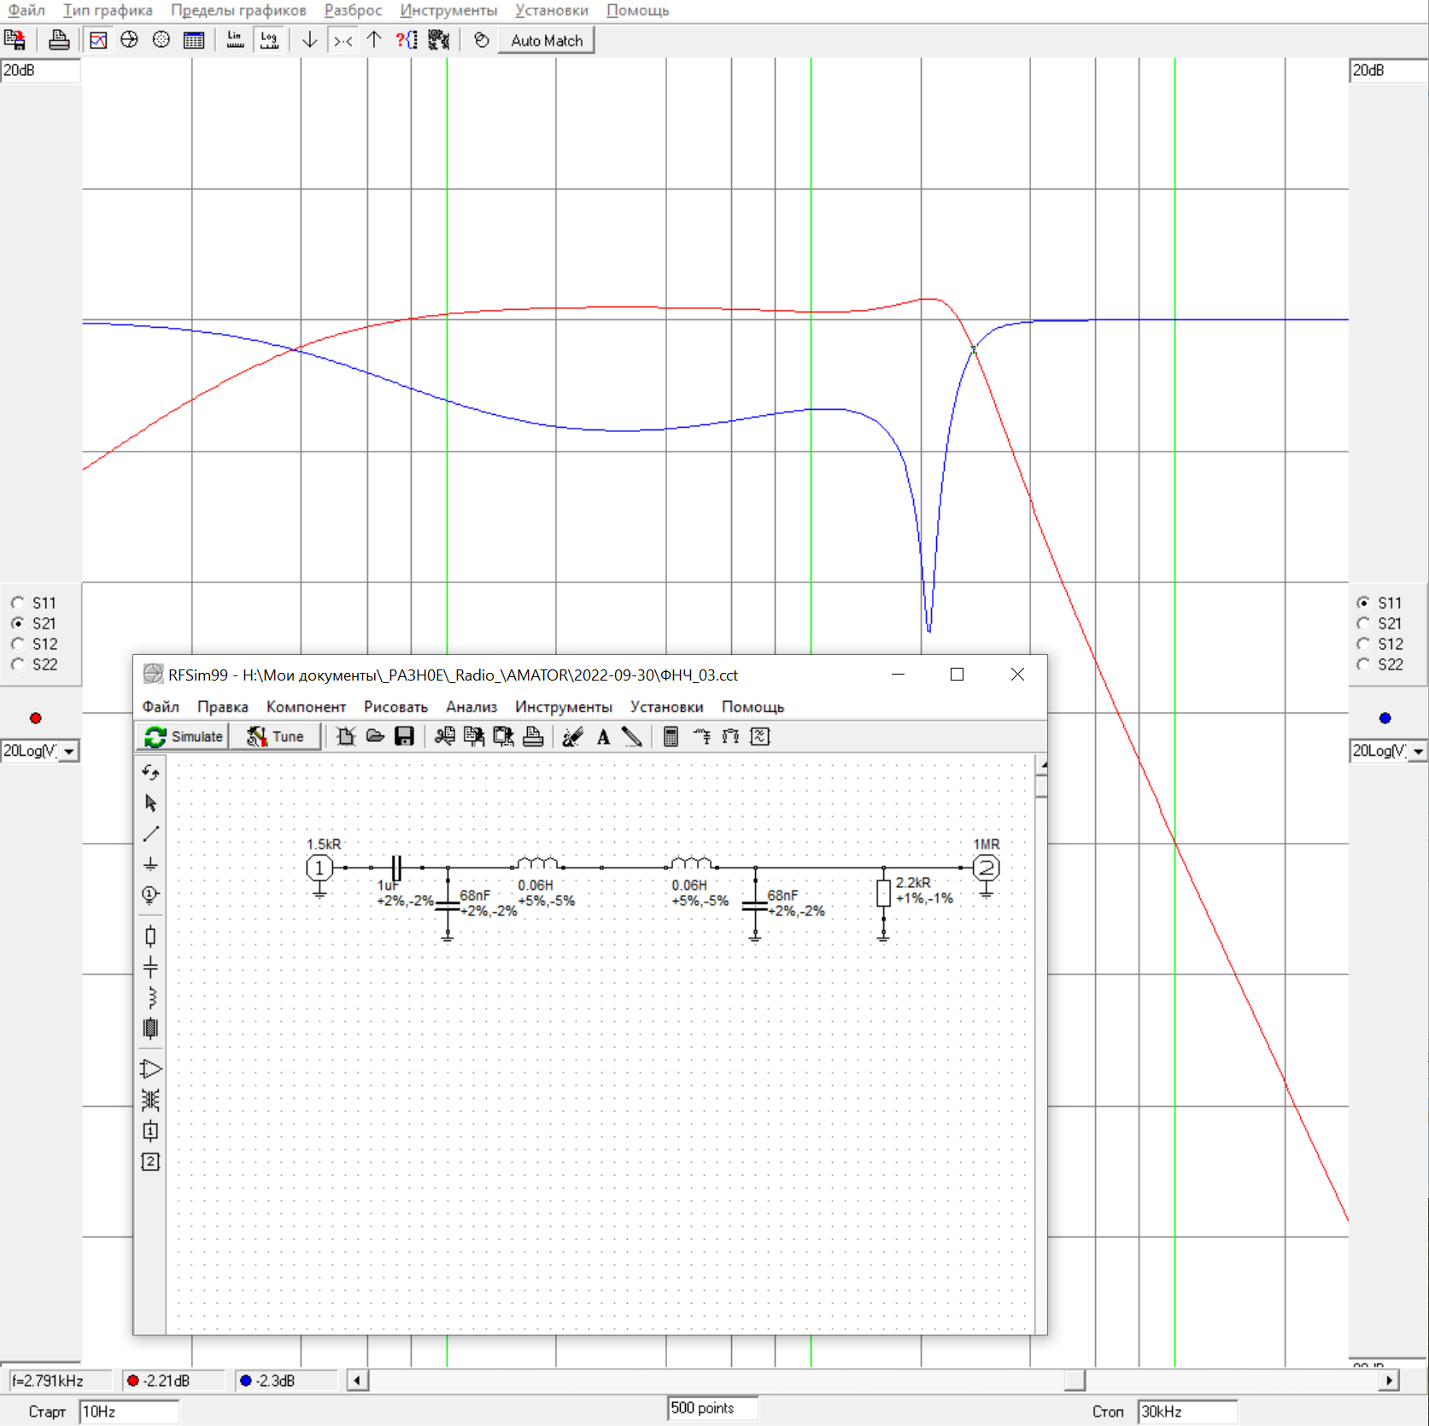Expand right 20Log(V) units dropdown
The image size is (1429, 1426).
click(1418, 751)
